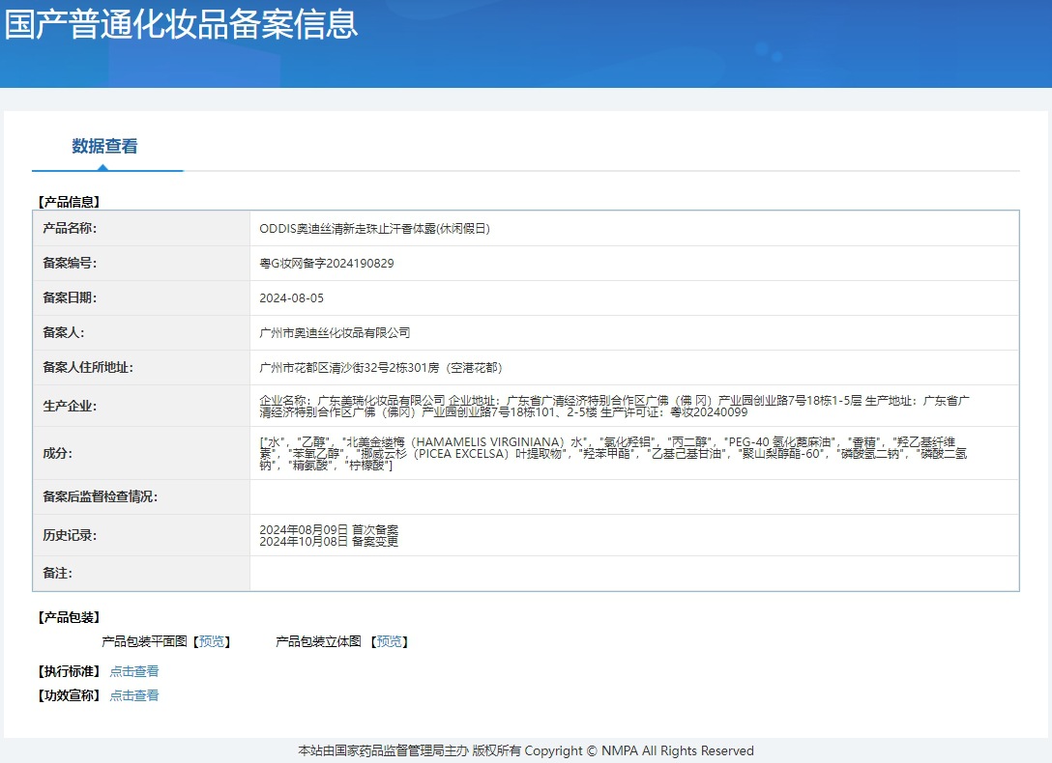Click the 历史记录 首次备案 entry
The height and width of the screenshot is (763, 1052).
click(x=329, y=530)
